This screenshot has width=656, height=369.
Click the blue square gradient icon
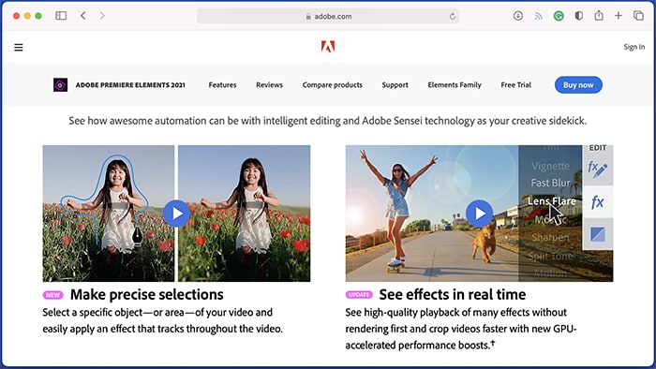coord(598,234)
